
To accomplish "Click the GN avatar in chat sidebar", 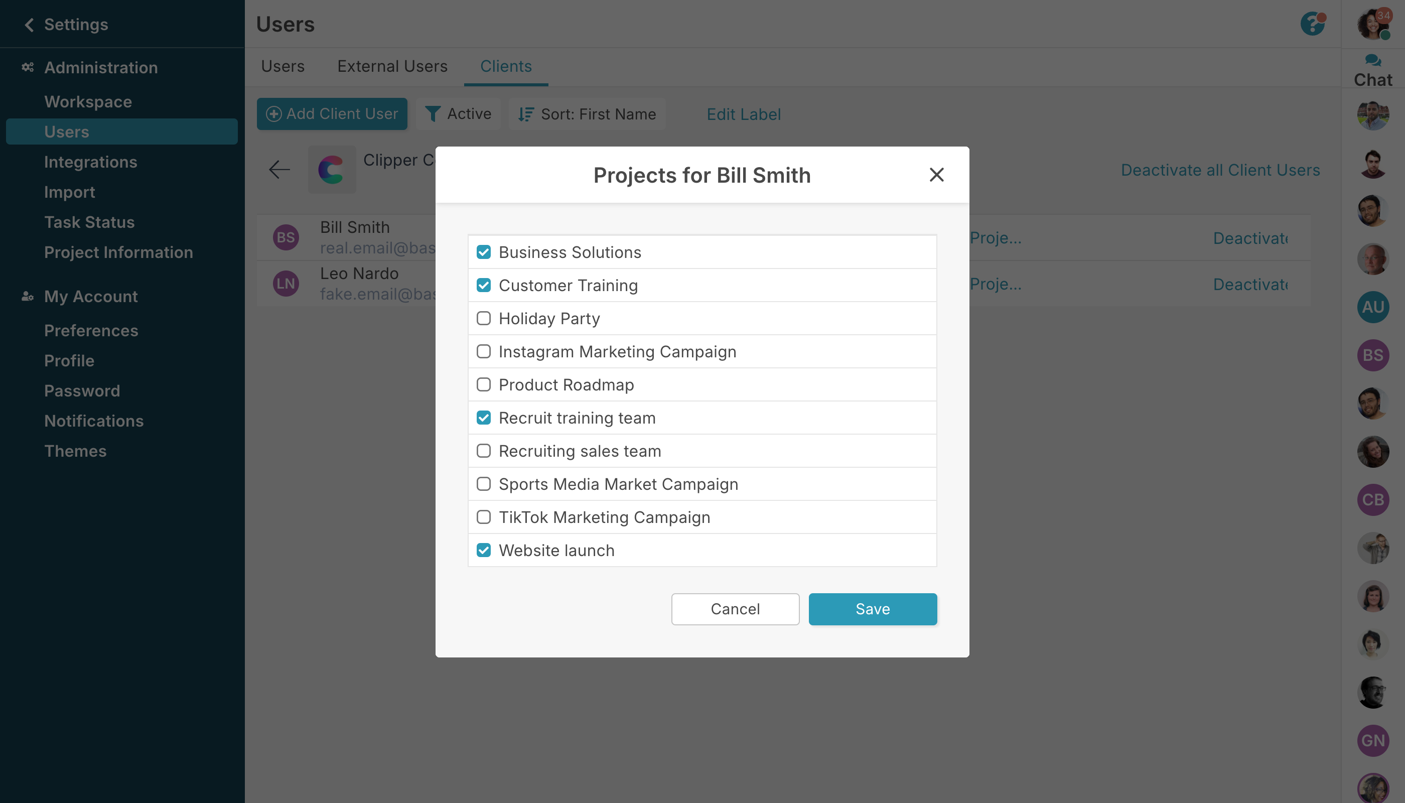I will click(x=1372, y=740).
